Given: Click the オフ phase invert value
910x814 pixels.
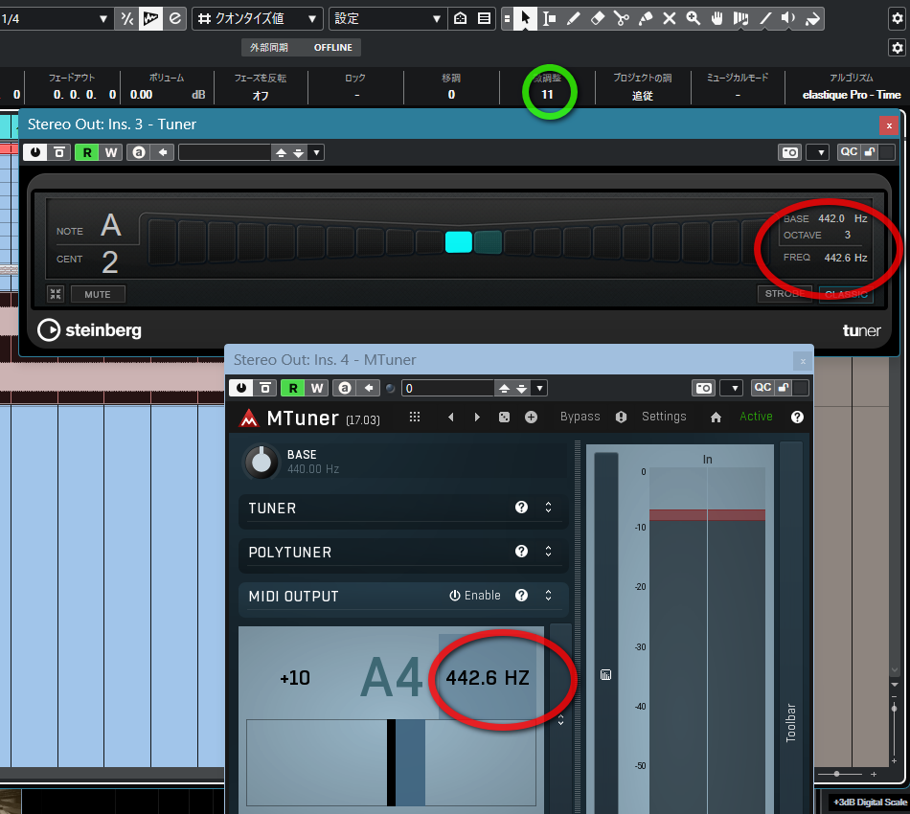Looking at the screenshot, I should (x=261, y=95).
